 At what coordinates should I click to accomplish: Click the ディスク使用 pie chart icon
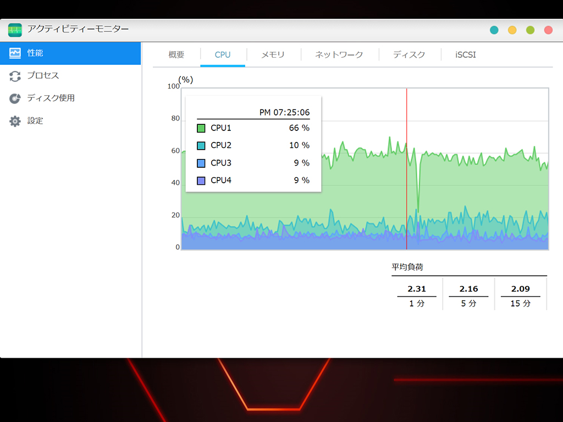coord(15,98)
